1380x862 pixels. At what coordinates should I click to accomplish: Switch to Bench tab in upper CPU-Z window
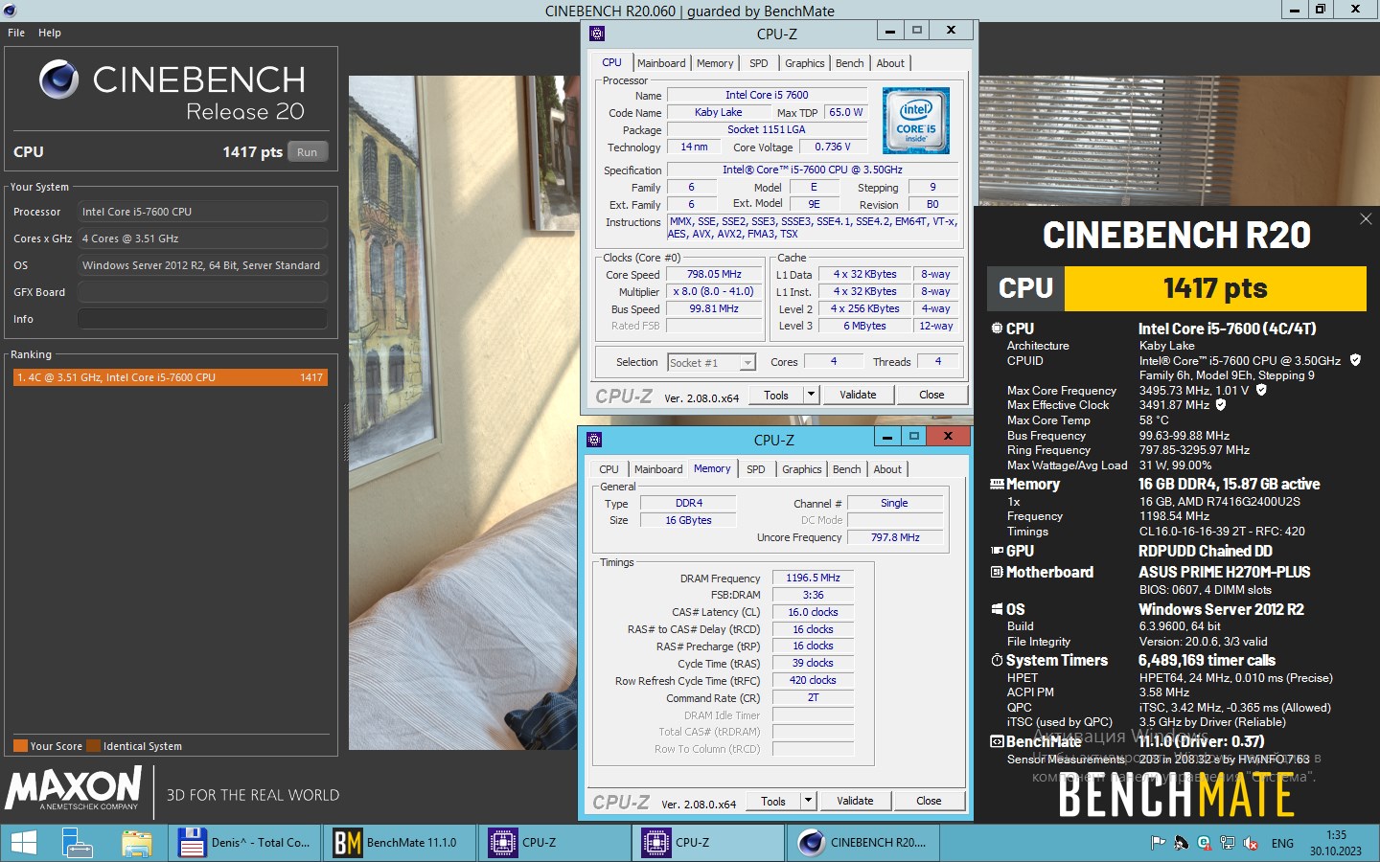(x=849, y=63)
